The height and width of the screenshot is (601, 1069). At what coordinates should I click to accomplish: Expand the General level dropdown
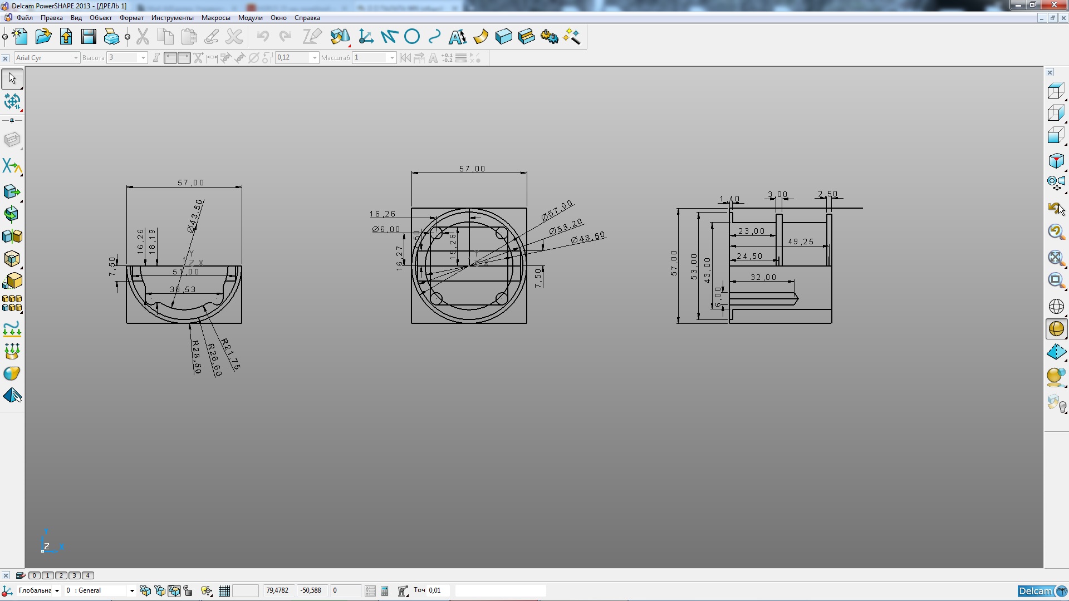132,591
